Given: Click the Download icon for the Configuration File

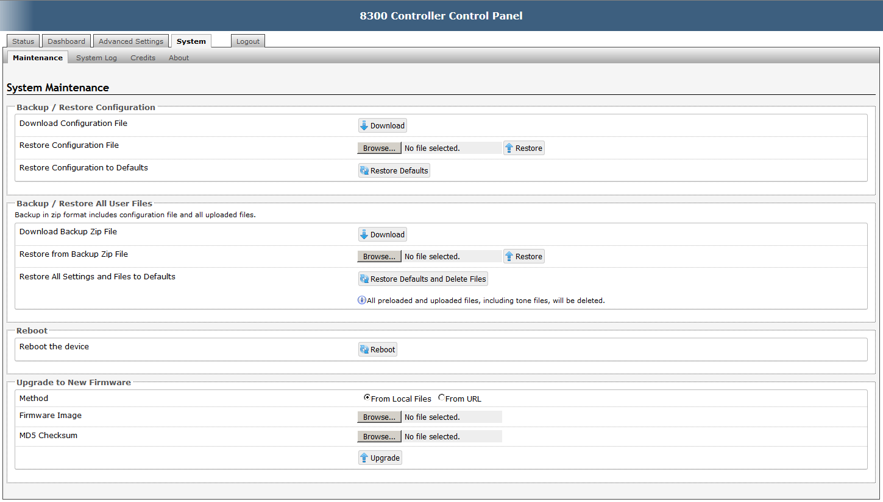Looking at the screenshot, I should [x=365, y=125].
